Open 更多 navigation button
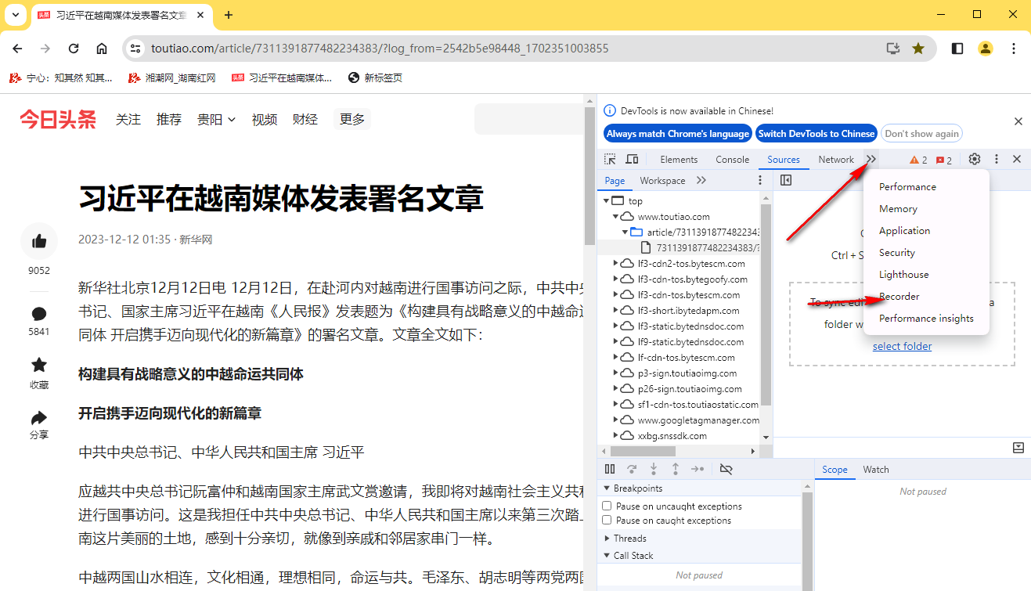Screen dimensions: 1031x591 (352, 120)
